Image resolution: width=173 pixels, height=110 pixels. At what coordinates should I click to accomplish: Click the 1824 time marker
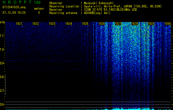coord(68,24)
